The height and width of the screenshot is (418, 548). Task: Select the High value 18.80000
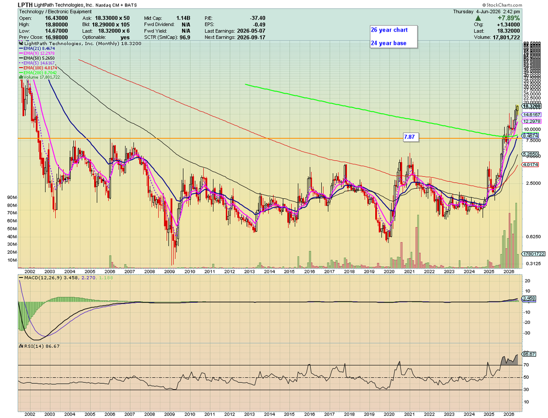point(56,25)
